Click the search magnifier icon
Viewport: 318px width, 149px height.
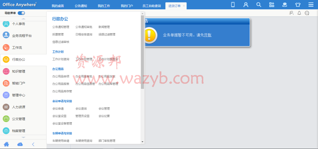point(259,5)
